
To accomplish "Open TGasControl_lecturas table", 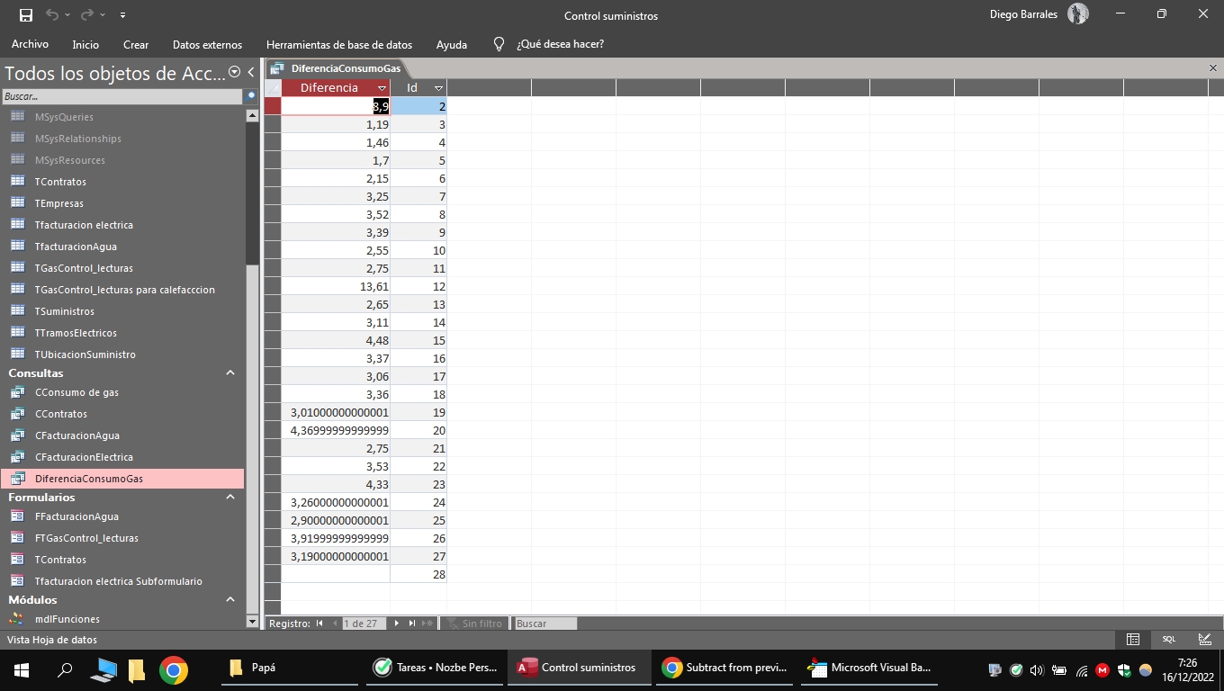I will [x=84, y=268].
